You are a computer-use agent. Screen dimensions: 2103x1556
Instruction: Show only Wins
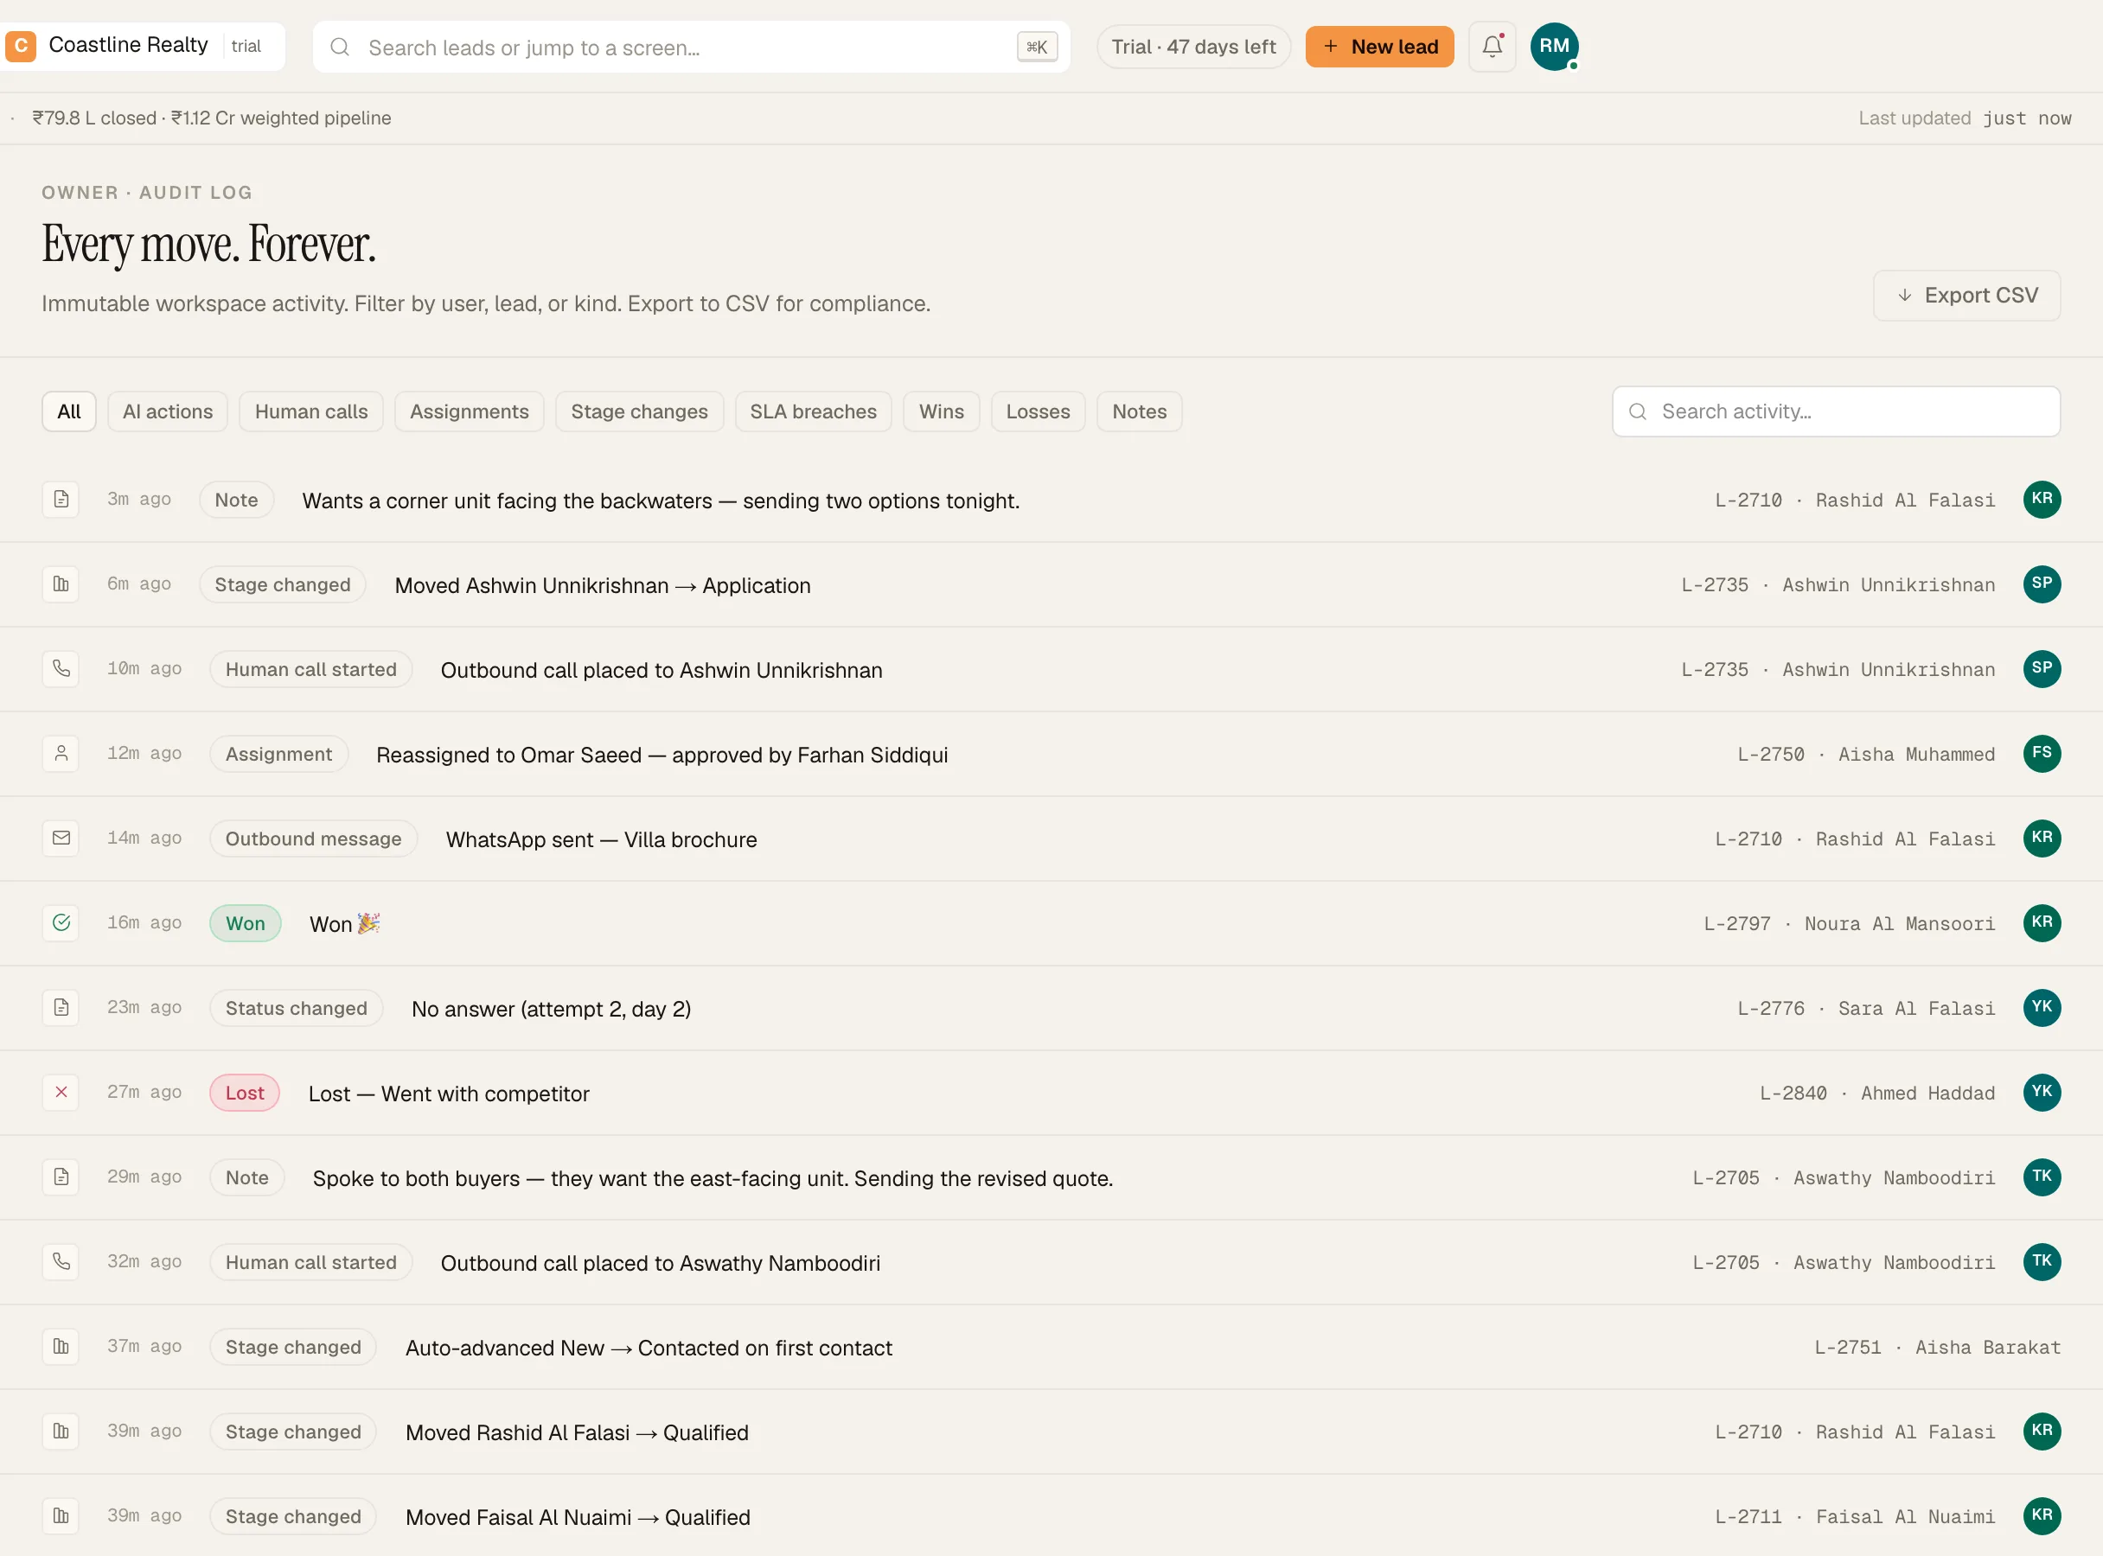(x=942, y=411)
